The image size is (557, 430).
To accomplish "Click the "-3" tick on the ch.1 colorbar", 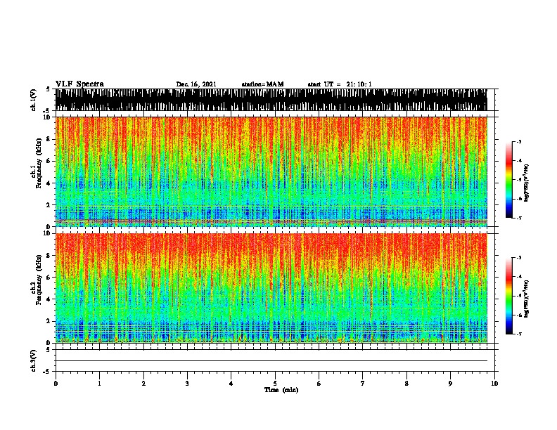I will tap(519, 142).
